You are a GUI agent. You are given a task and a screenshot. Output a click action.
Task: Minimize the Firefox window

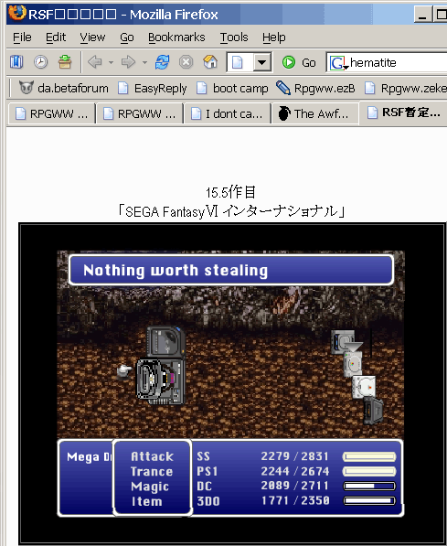point(422,15)
